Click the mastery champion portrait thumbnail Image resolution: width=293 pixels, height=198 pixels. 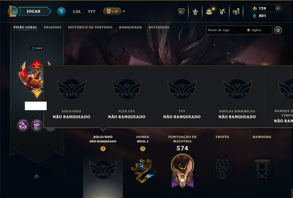(182, 165)
